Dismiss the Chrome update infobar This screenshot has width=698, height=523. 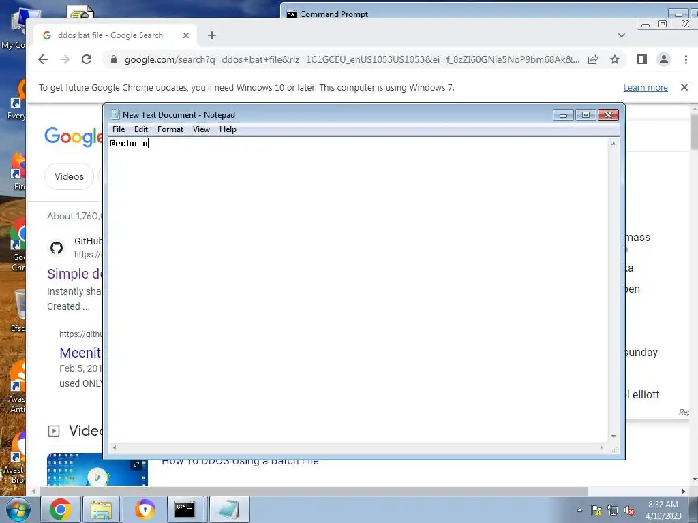pyautogui.click(x=684, y=88)
